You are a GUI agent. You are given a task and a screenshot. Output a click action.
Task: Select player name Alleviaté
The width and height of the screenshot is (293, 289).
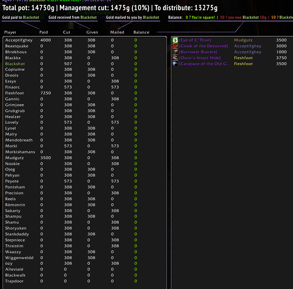[14, 269]
